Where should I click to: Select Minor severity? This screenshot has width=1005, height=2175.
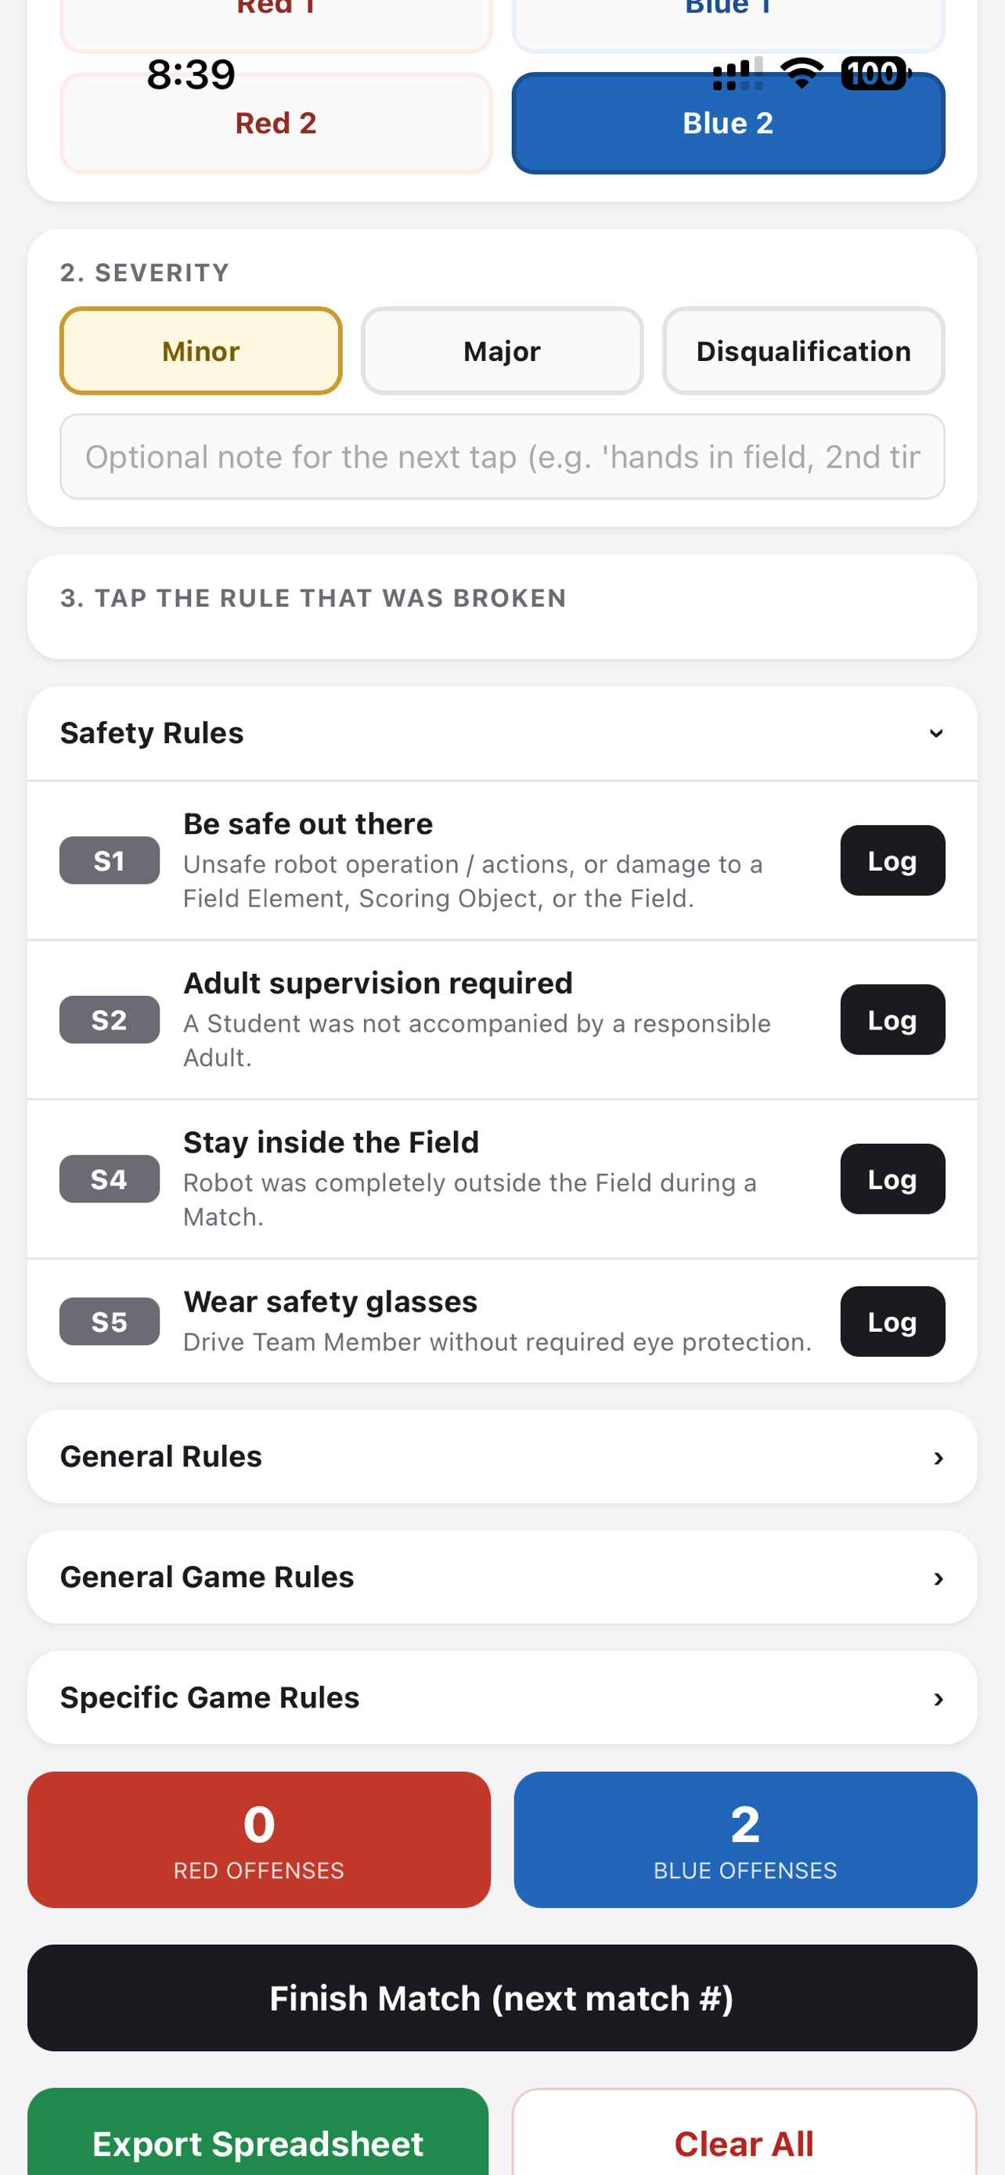201,351
